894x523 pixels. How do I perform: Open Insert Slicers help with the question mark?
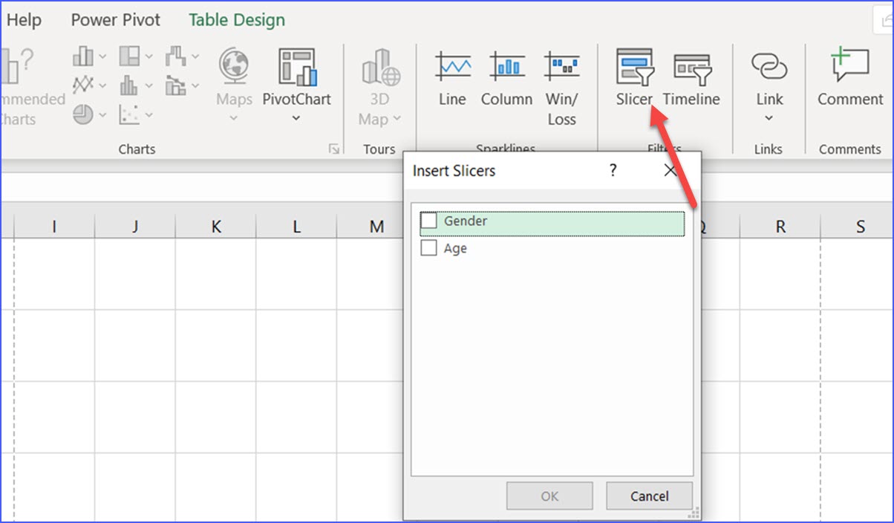click(613, 171)
